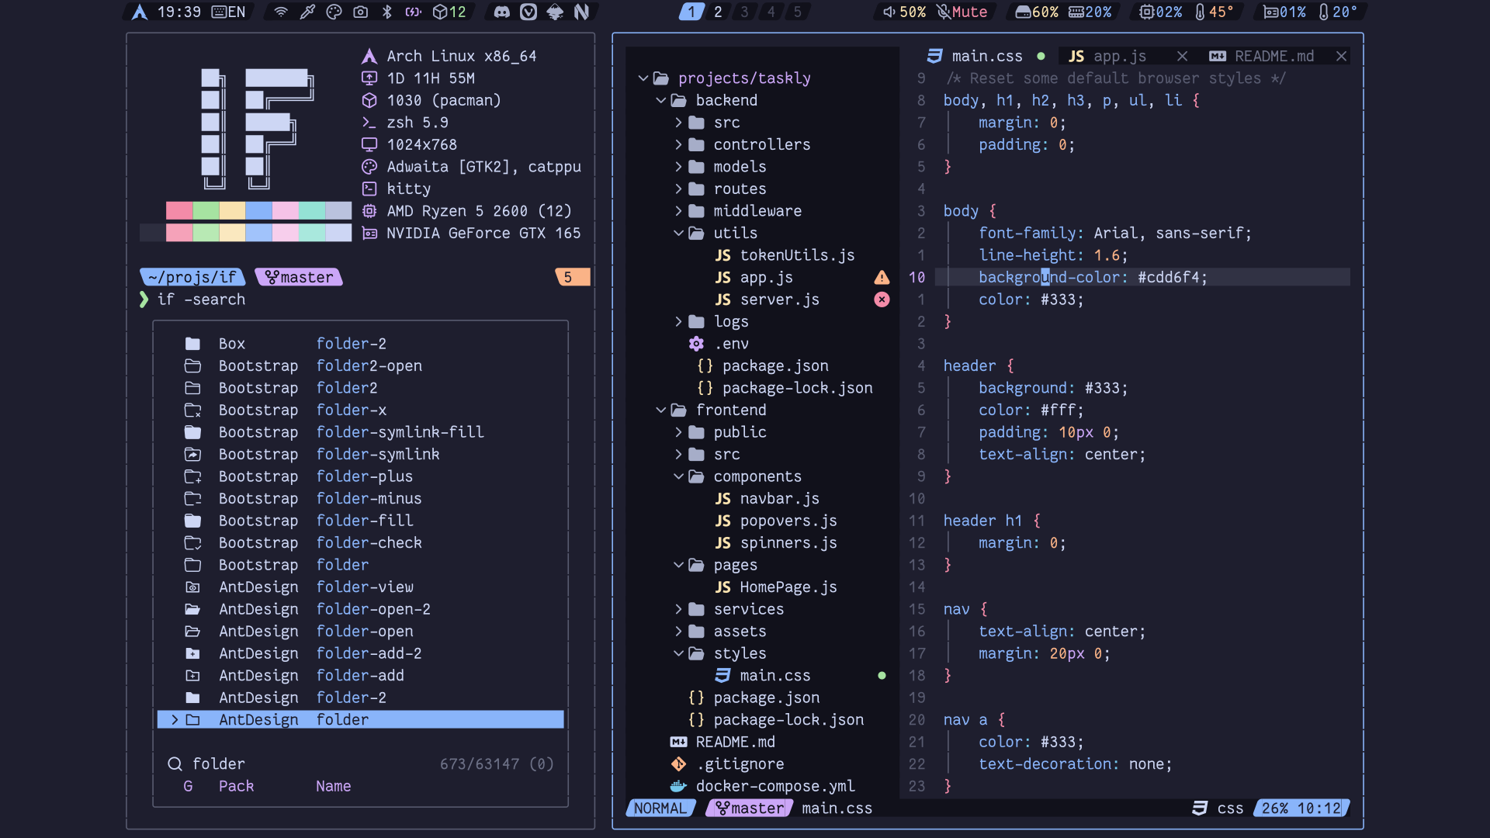
Task: Click the package updates icon showing 12
Action: click(449, 12)
